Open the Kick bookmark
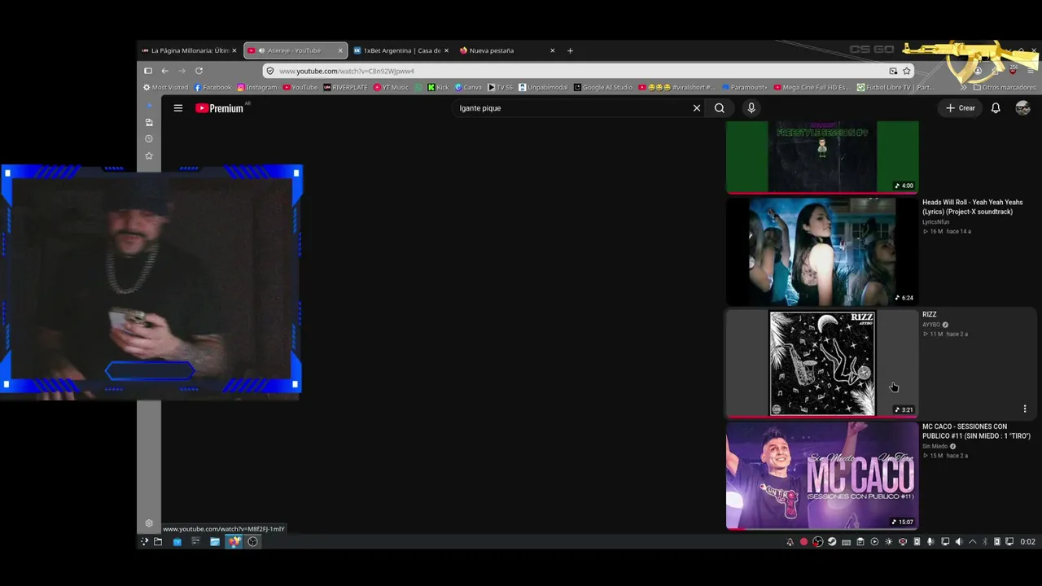Viewport: 1042px width, 586px height. click(438, 87)
